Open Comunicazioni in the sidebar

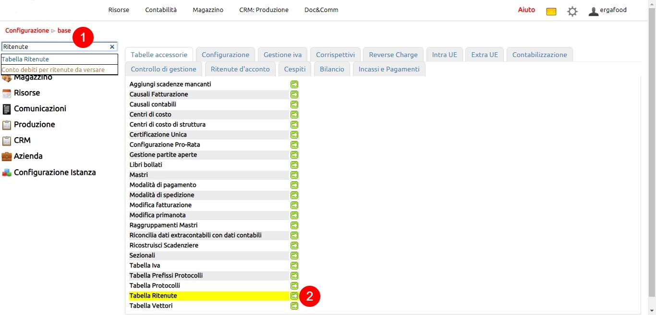coord(40,109)
